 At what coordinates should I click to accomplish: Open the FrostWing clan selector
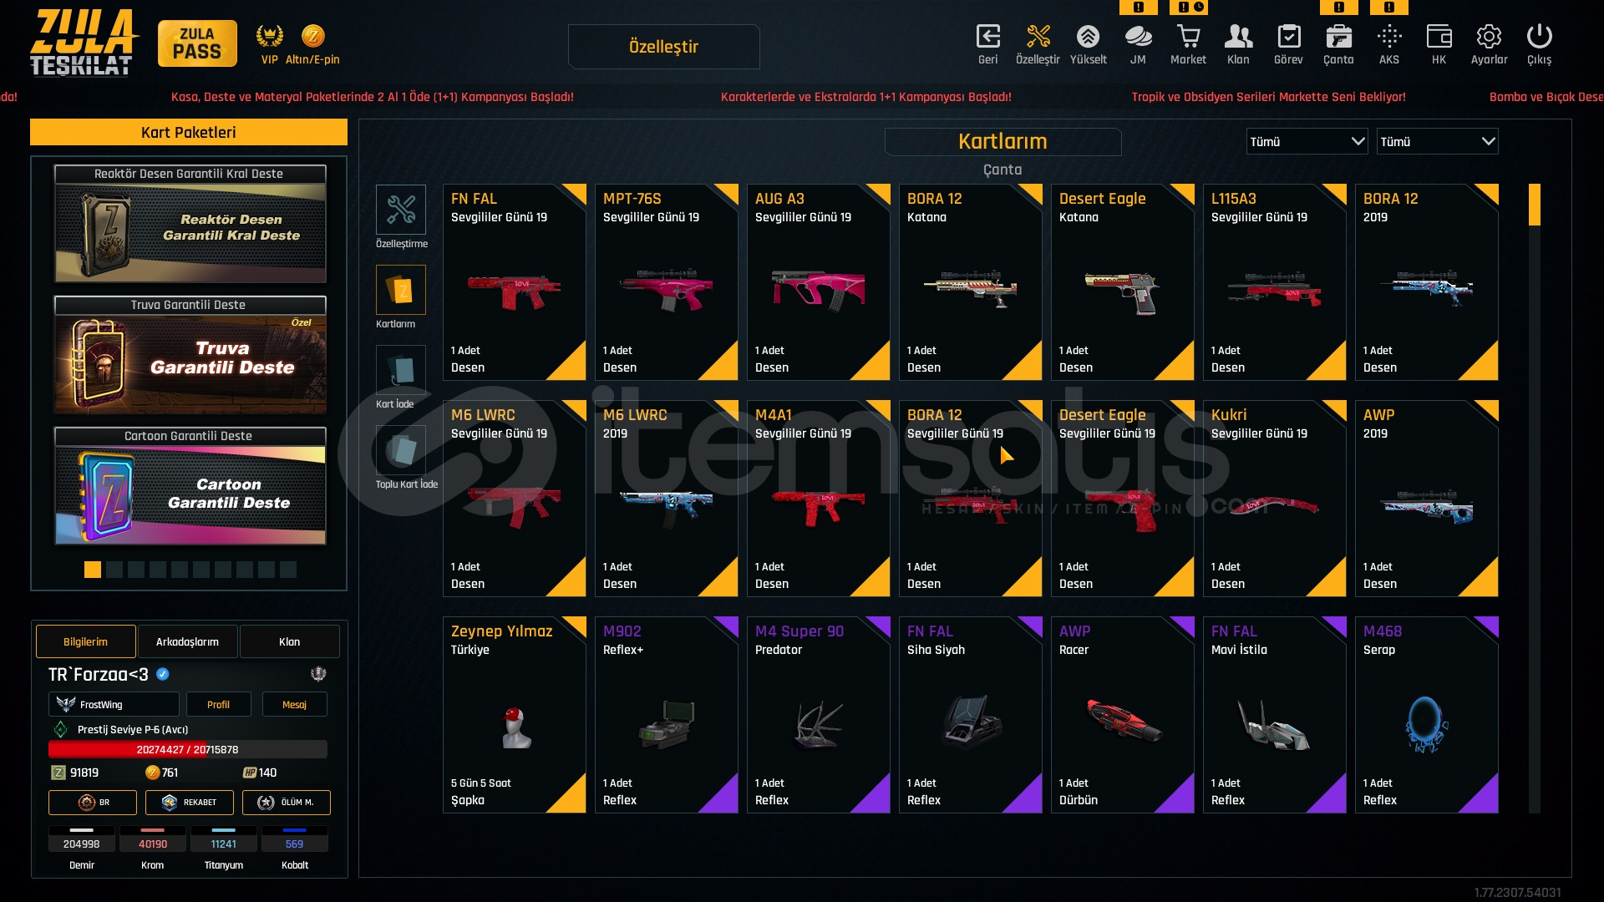[114, 704]
